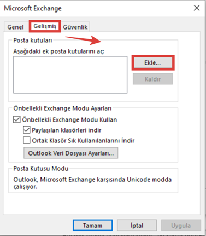Click the Microsoft Exchange title text

[x=33, y=8]
